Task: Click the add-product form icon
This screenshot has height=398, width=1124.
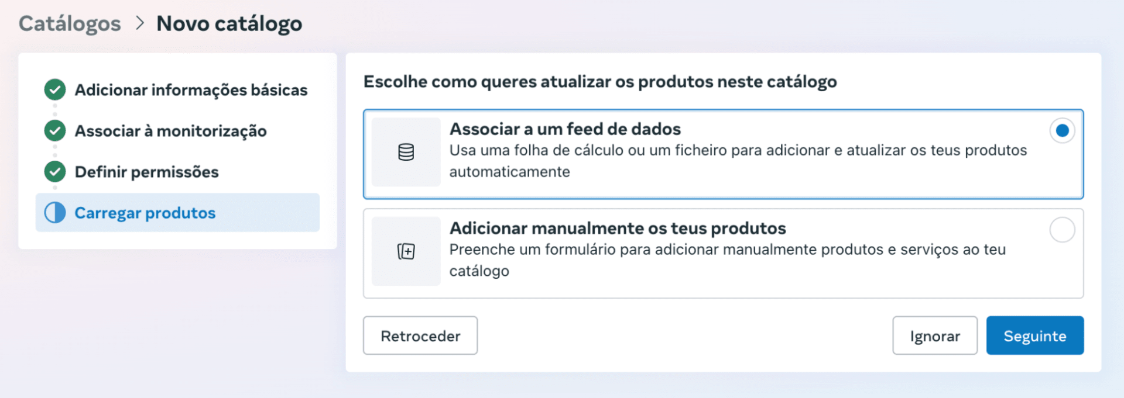Action: (x=406, y=251)
